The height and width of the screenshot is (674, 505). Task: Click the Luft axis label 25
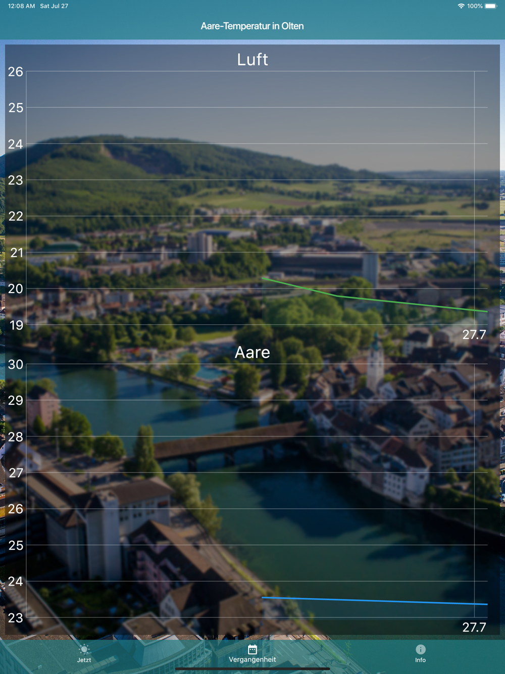(x=16, y=108)
